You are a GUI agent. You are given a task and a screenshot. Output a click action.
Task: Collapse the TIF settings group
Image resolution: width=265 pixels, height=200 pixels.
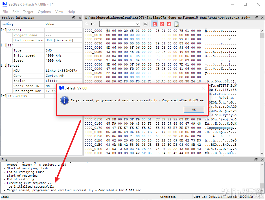pos(4,45)
